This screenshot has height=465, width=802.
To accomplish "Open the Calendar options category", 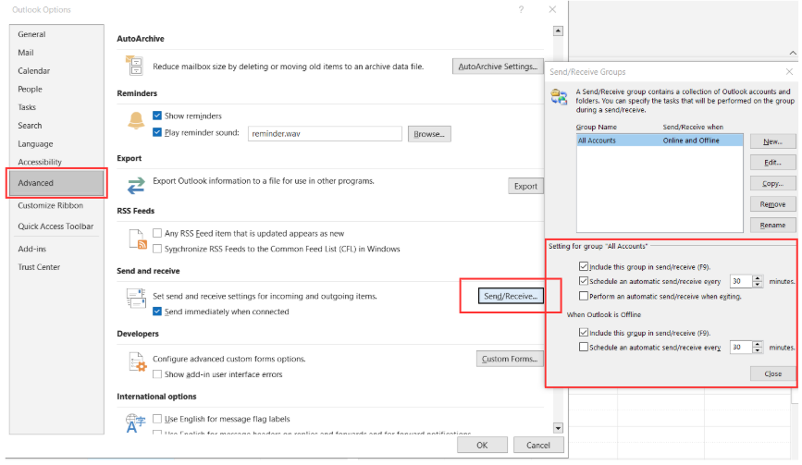I will pos(56,71).
